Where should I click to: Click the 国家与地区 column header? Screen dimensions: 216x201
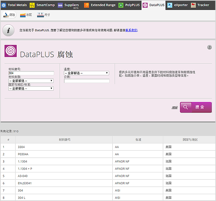tap(189, 140)
